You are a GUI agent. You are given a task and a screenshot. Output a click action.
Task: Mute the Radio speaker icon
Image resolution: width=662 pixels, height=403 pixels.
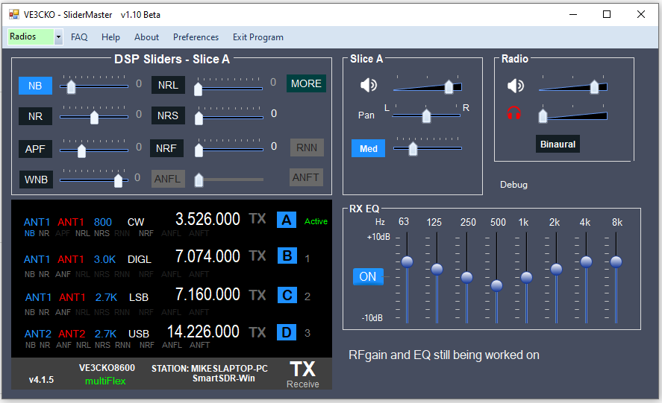(x=515, y=86)
